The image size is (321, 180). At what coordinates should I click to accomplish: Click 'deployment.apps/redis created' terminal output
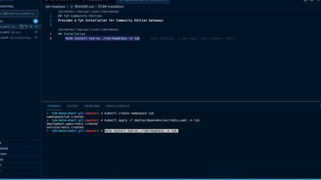(72, 123)
